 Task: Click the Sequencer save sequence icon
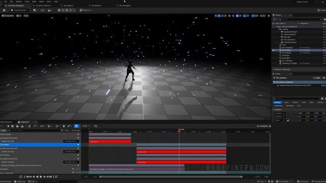[8, 126]
